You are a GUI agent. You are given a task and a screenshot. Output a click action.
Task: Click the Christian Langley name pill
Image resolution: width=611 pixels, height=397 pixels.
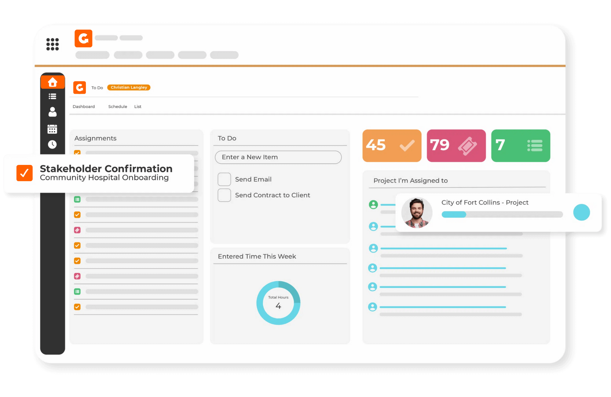click(129, 87)
